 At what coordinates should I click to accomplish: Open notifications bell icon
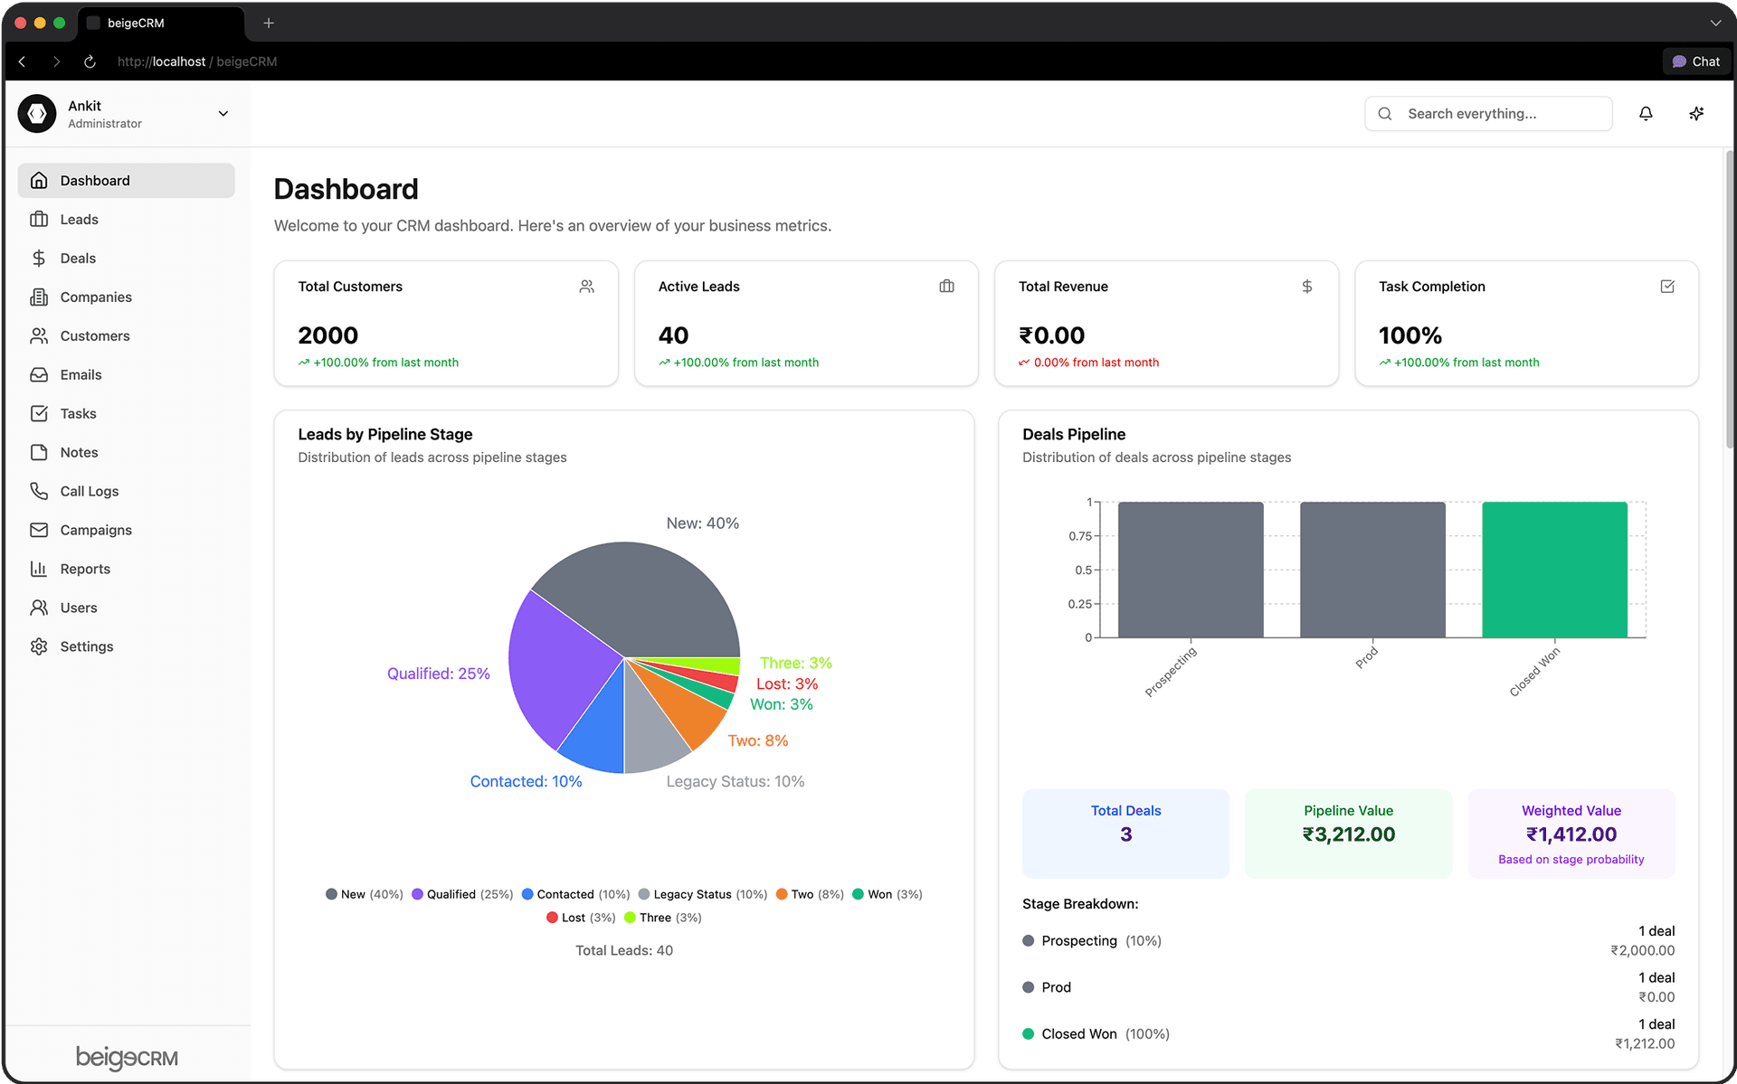(x=1646, y=114)
